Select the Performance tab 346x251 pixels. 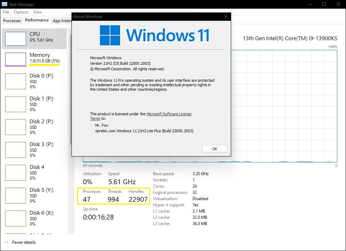[x=37, y=20]
